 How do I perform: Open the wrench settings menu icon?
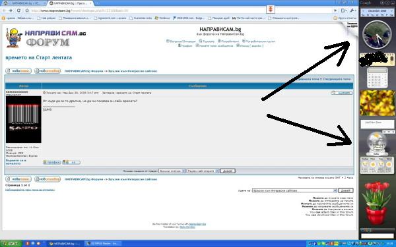352,11
